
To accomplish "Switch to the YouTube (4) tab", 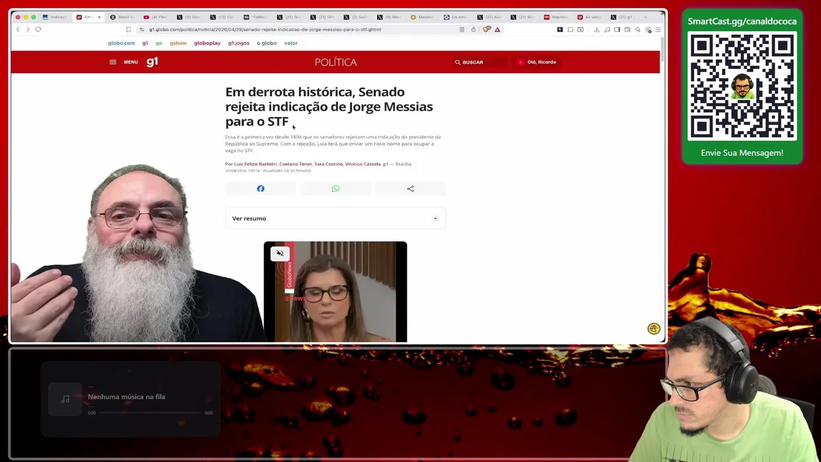I will pyautogui.click(x=156, y=17).
